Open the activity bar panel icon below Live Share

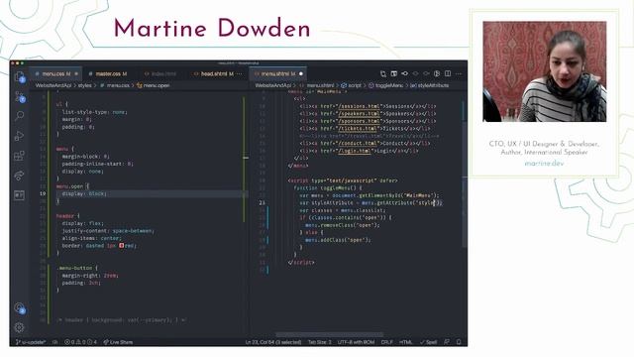[x=20, y=195]
